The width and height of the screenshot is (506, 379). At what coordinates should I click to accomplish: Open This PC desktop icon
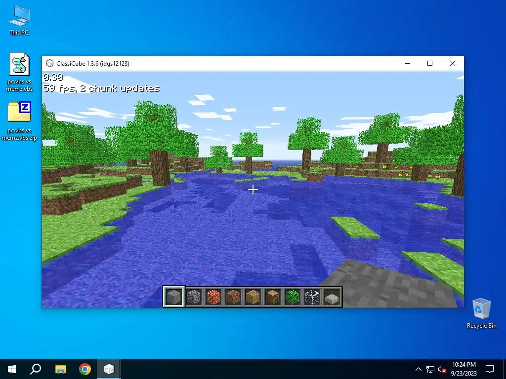(x=19, y=21)
